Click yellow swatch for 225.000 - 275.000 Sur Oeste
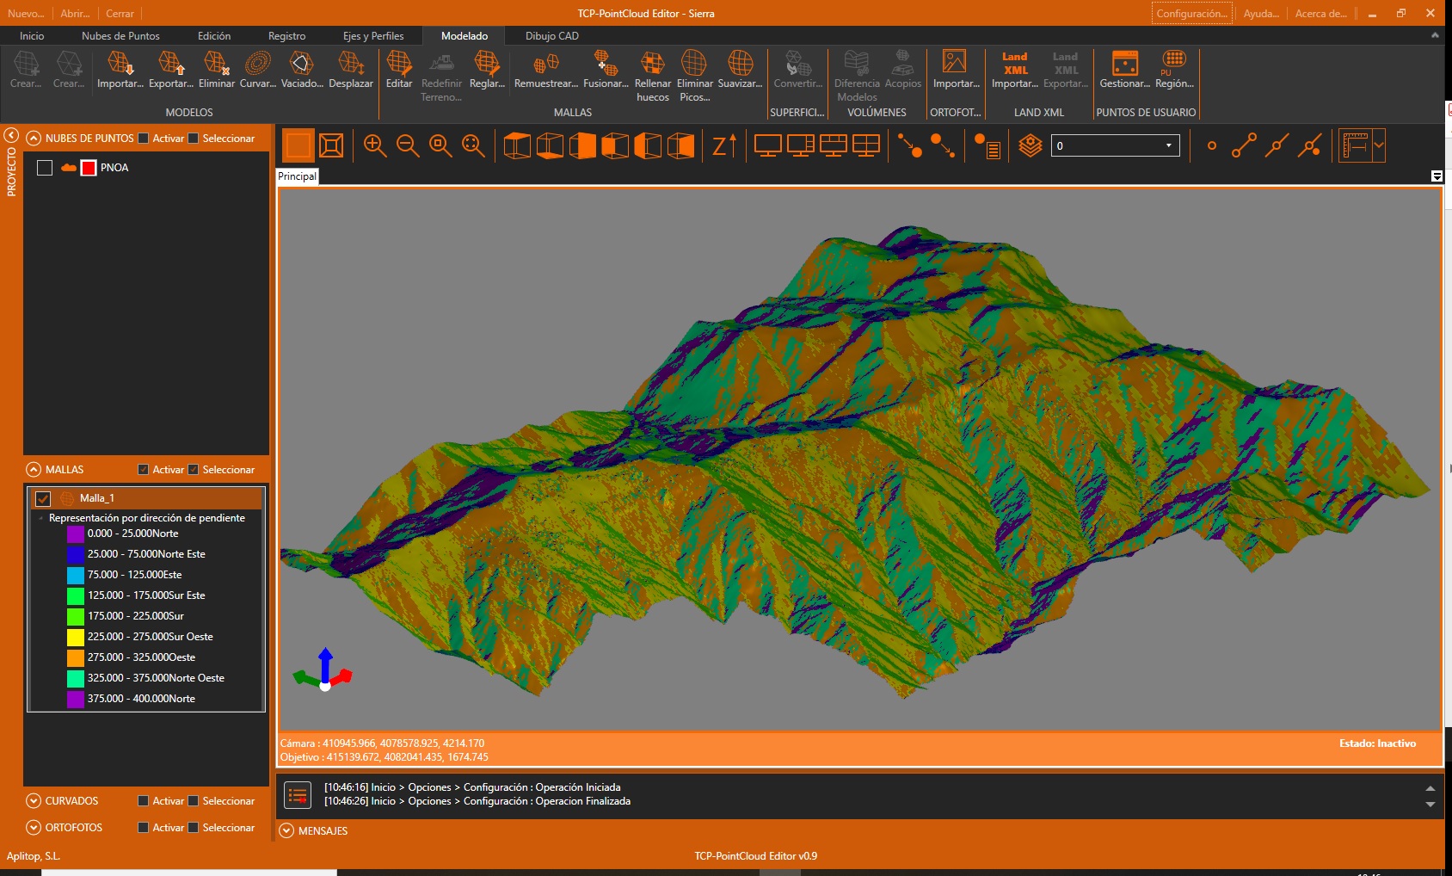Image resolution: width=1452 pixels, height=876 pixels. point(76,637)
